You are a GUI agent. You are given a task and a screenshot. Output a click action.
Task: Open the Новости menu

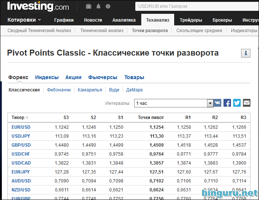tap(93, 20)
